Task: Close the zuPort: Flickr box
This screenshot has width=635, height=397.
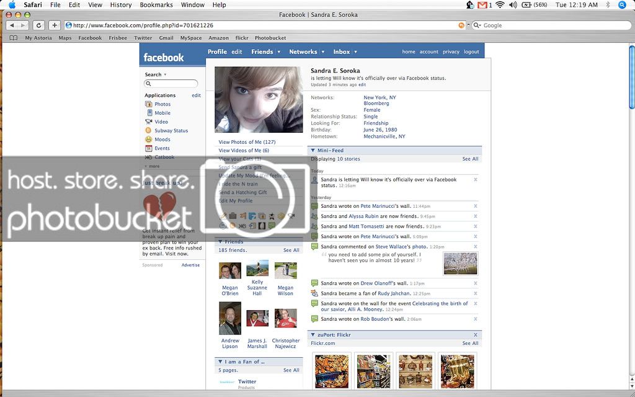Action: tap(476, 335)
